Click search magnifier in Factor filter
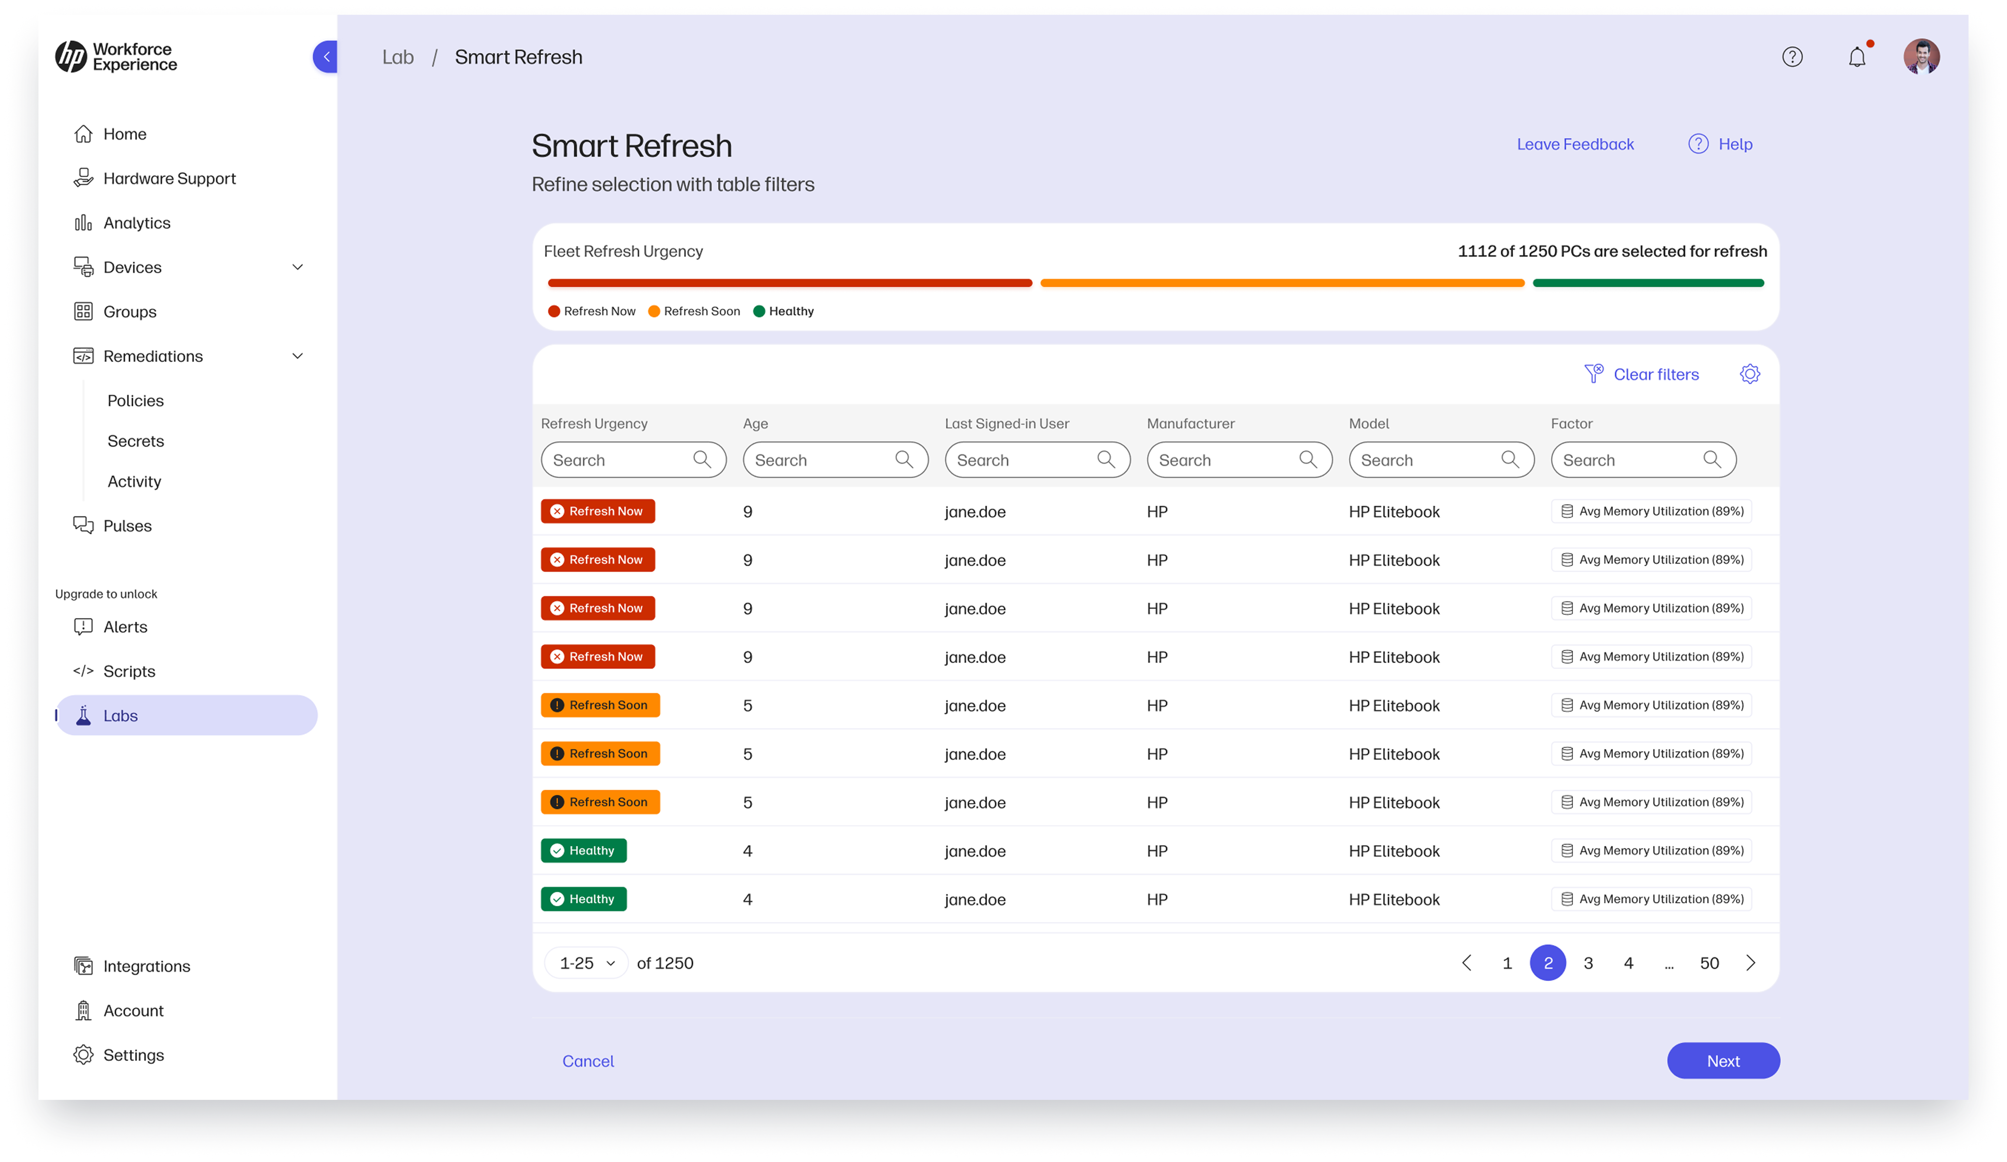This screenshot has height=1162, width=2007. point(1711,460)
